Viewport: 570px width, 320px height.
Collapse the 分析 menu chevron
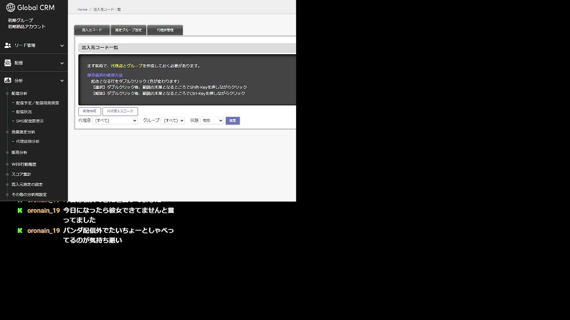click(62, 80)
